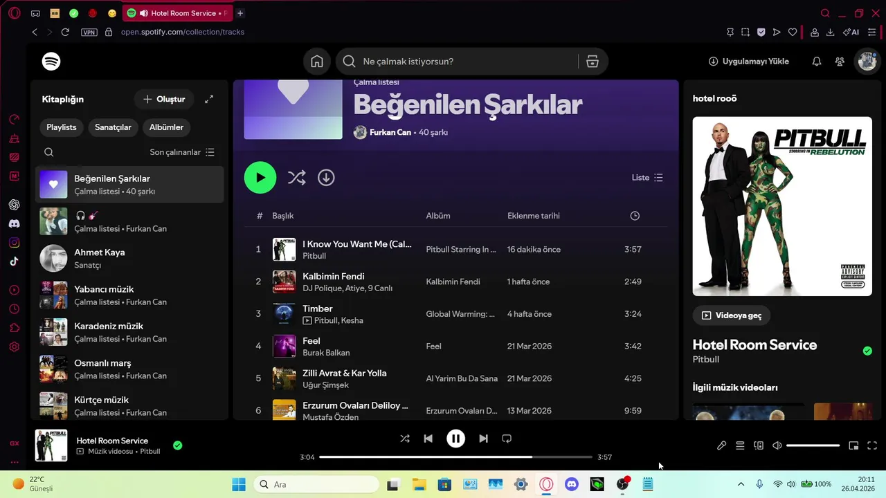886x498 pixels.
Task: Open Osmanlı marş playlist
Action: (x=129, y=369)
